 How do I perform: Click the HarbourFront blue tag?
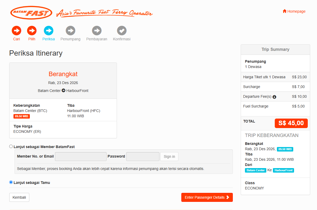coord(283,170)
